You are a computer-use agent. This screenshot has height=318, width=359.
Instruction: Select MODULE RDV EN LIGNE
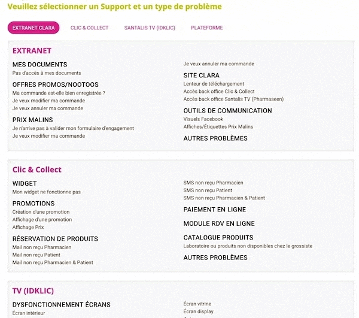click(x=219, y=223)
